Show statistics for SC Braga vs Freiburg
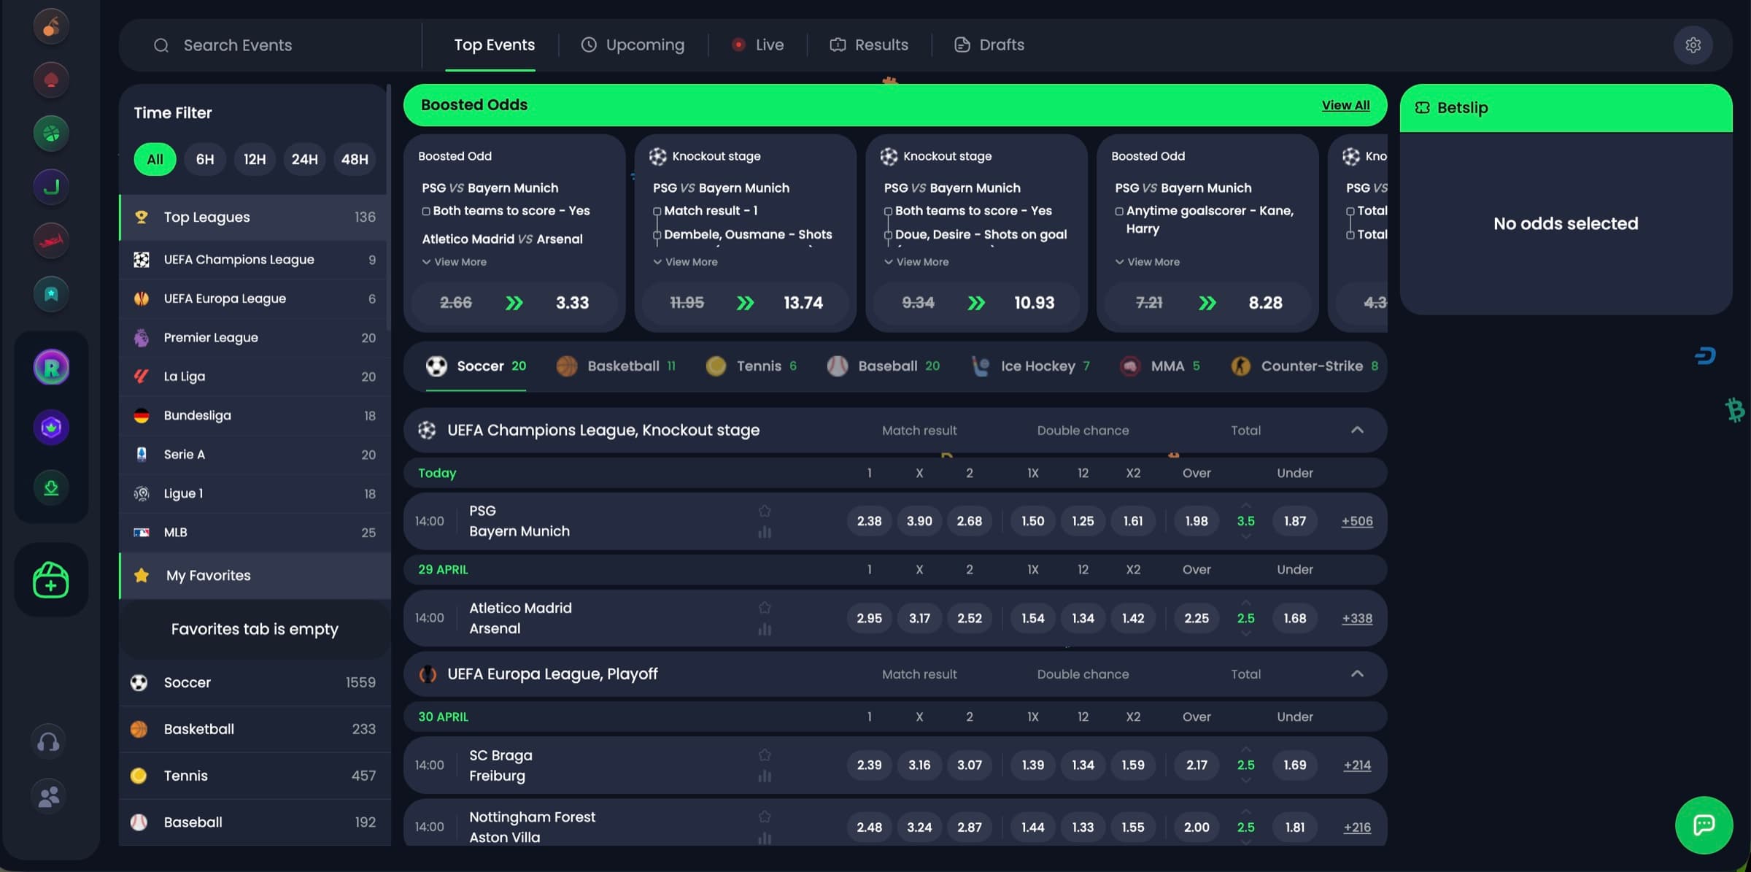The image size is (1751, 872). click(765, 776)
